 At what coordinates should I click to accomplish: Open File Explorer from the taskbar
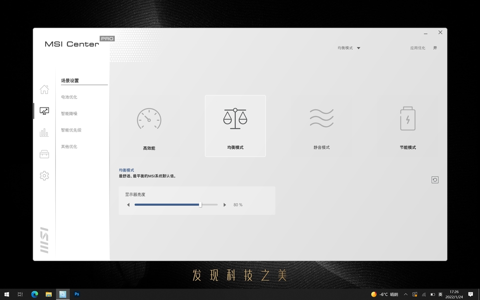(48, 295)
